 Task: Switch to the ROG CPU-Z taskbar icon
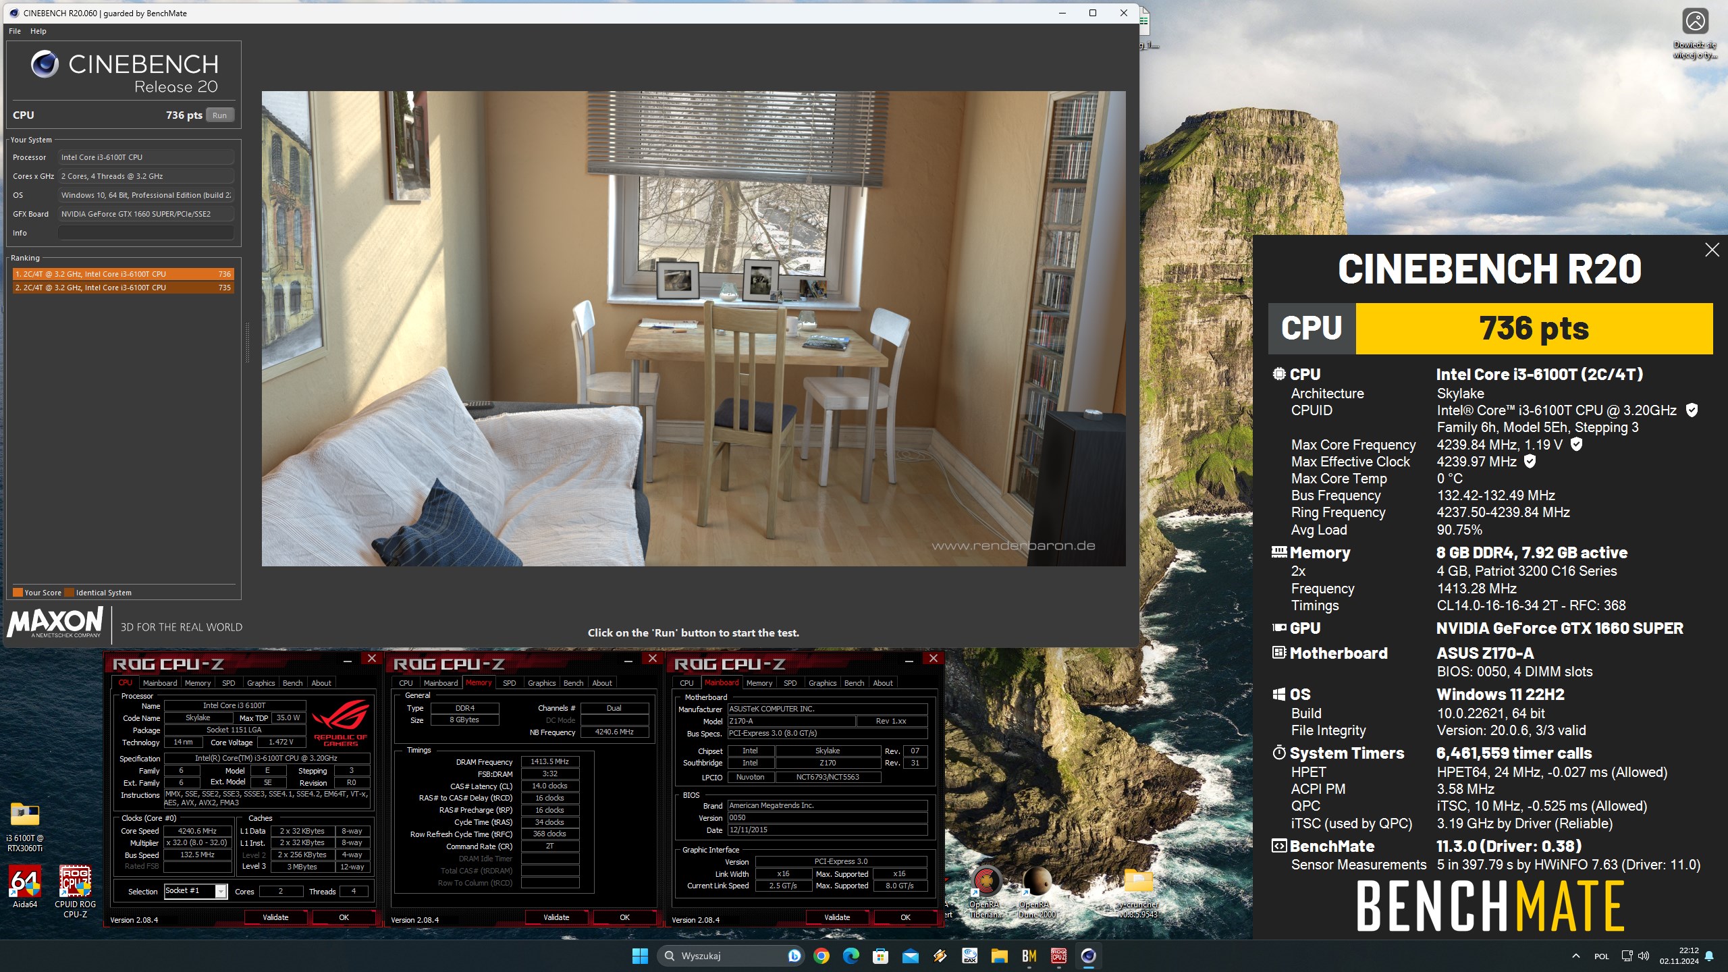[1058, 956]
